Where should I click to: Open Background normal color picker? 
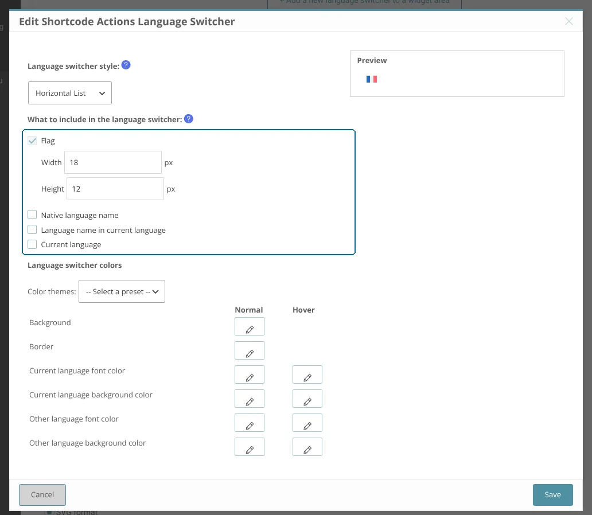pos(250,326)
